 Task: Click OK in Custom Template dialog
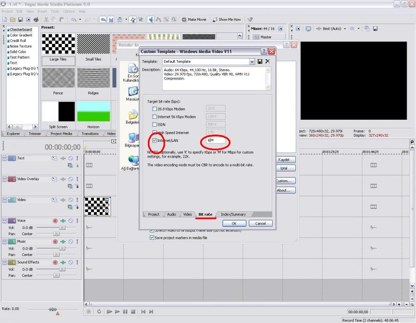click(234, 224)
